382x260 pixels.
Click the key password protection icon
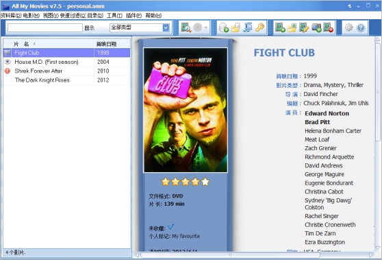259,27
